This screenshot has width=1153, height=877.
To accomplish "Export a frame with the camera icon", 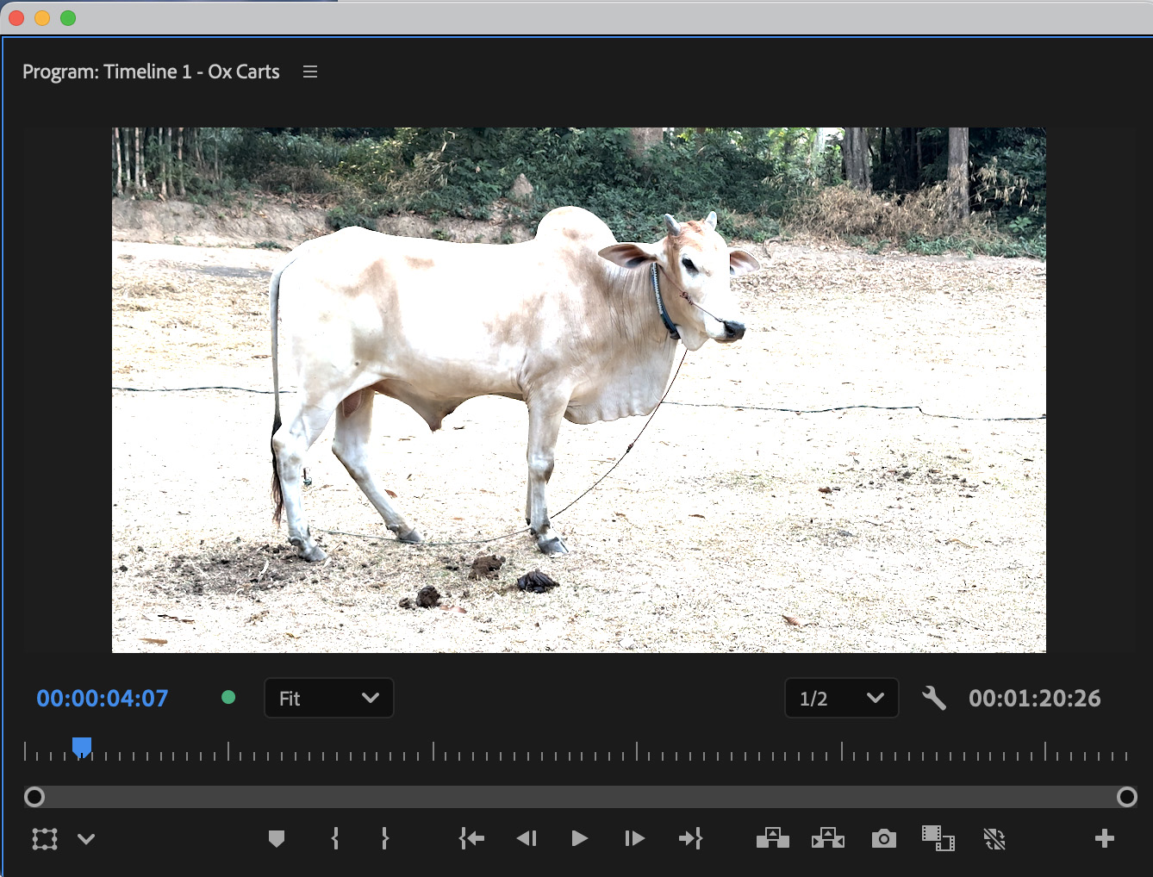I will (x=884, y=839).
